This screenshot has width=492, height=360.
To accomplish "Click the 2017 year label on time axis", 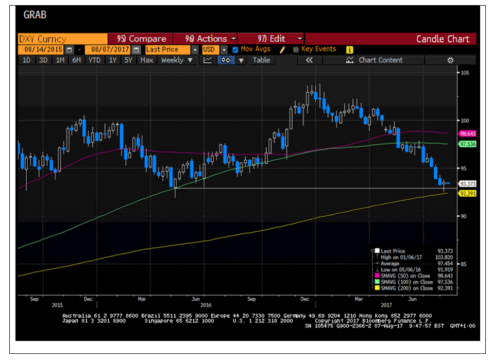I will (386, 305).
